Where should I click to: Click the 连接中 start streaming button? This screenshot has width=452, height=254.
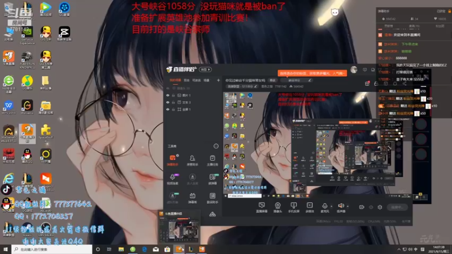pos(397,207)
